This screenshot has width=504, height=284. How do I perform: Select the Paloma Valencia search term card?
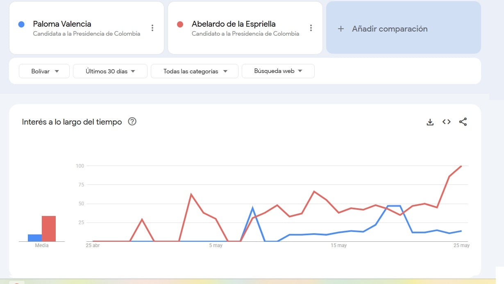click(x=86, y=27)
